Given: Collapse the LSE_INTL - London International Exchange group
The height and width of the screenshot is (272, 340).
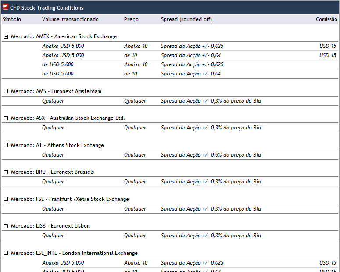Looking at the screenshot, I should pos(6,253).
